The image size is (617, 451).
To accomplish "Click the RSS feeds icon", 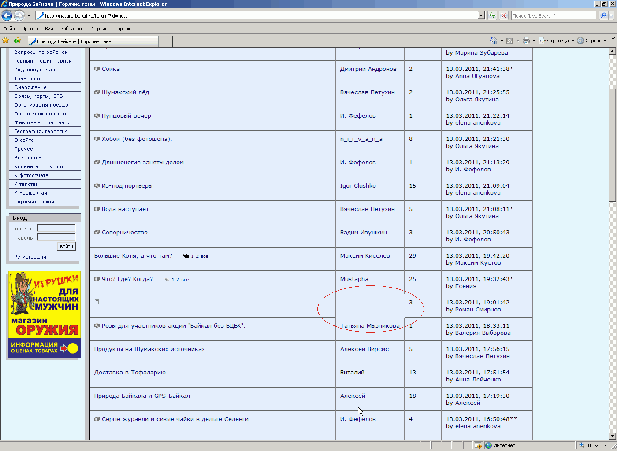I will pyautogui.click(x=509, y=41).
